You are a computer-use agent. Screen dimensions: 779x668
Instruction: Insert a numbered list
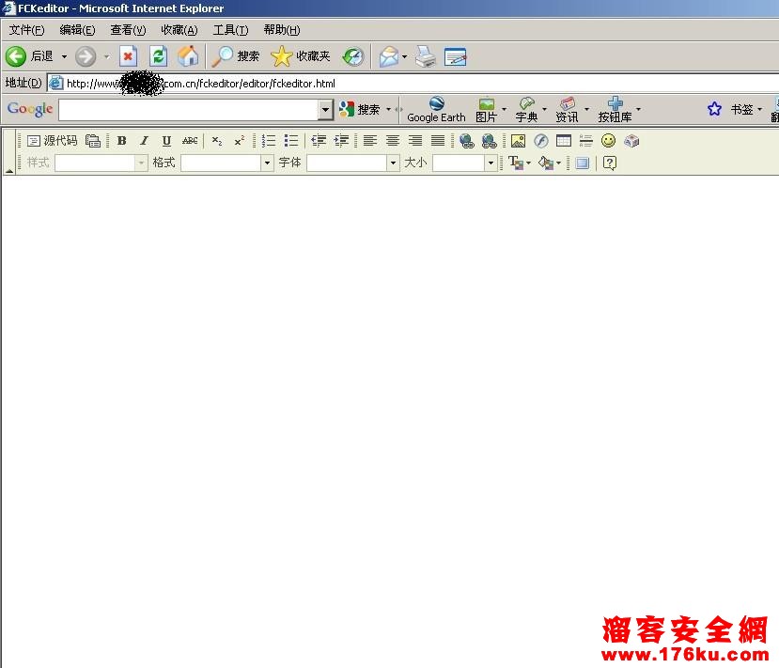pyautogui.click(x=269, y=141)
